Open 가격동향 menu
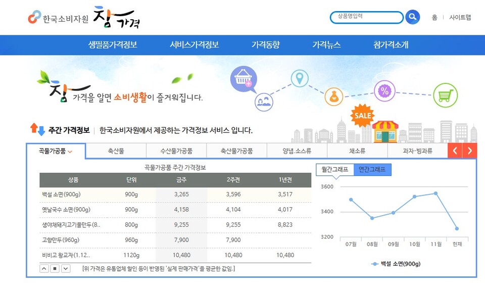The image size is (485, 287). [x=265, y=45]
